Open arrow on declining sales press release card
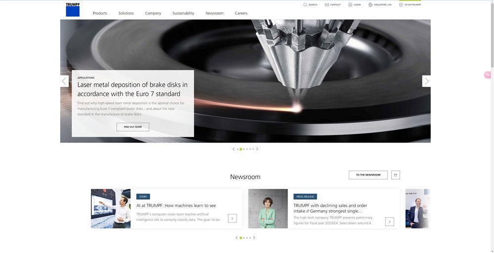494x253 pixels. click(x=389, y=221)
